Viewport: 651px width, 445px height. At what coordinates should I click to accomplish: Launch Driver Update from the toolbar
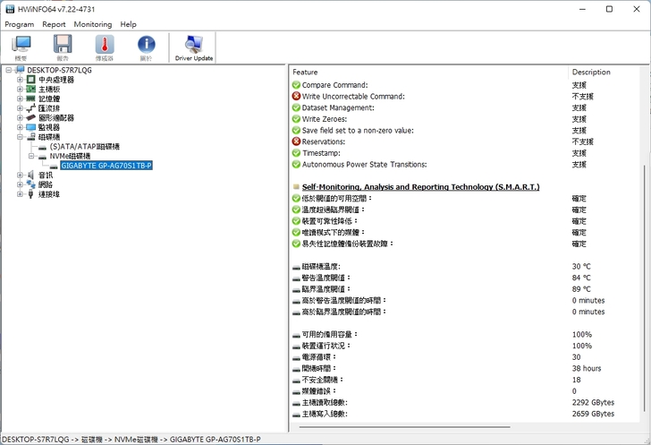coord(194,48)
